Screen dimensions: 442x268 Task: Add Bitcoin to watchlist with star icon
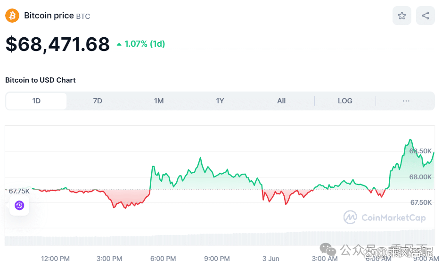point(402,16)
